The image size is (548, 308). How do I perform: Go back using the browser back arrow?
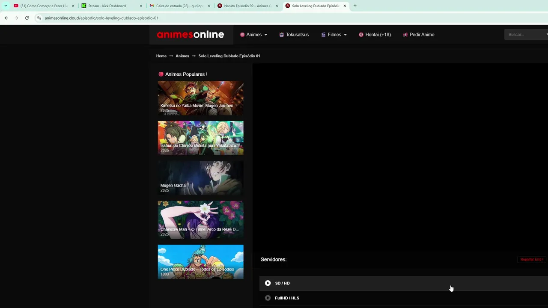(x=6, y=18)
